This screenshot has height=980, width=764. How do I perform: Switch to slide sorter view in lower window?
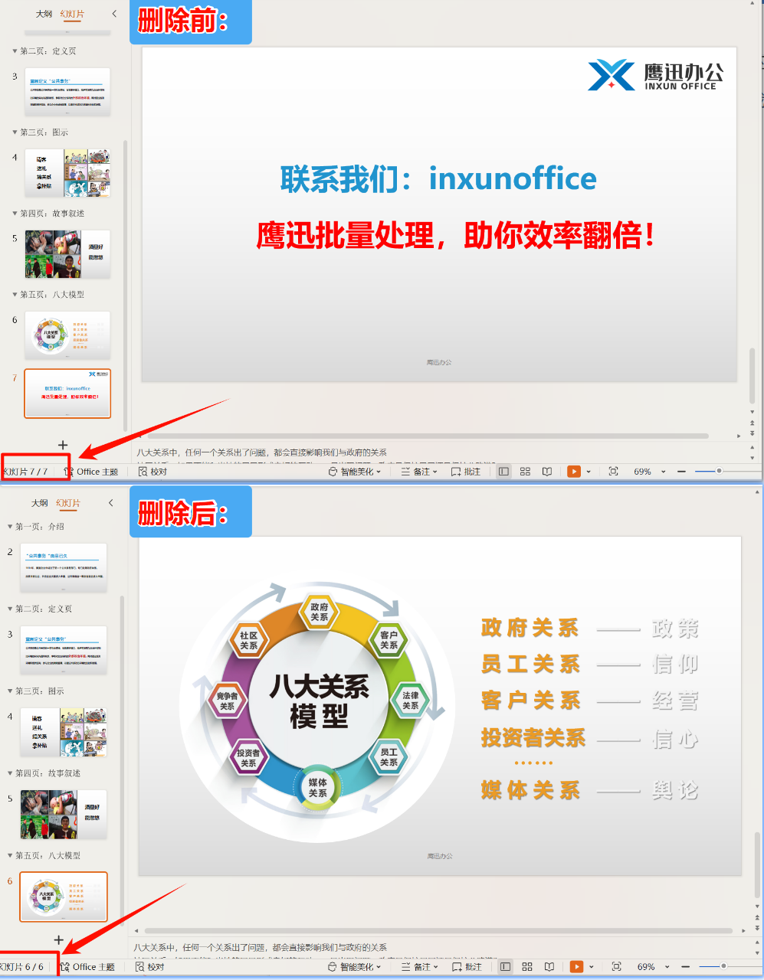click(x=527, y=967)
